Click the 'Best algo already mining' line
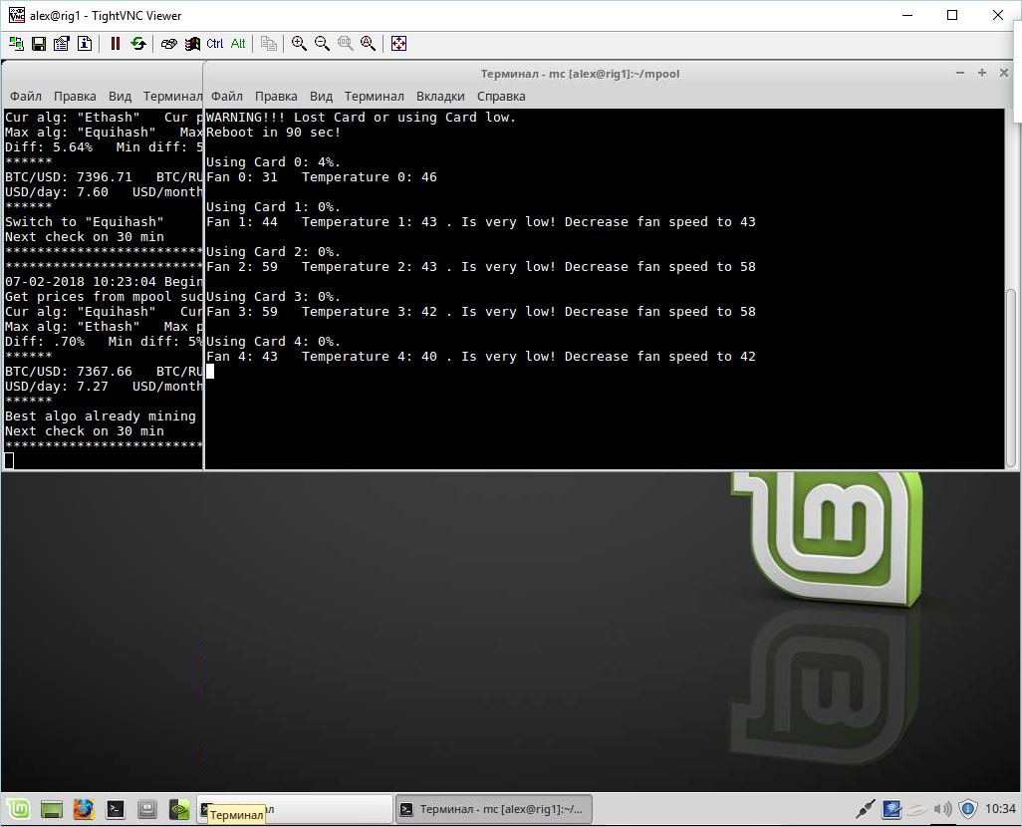 (101, 416)
